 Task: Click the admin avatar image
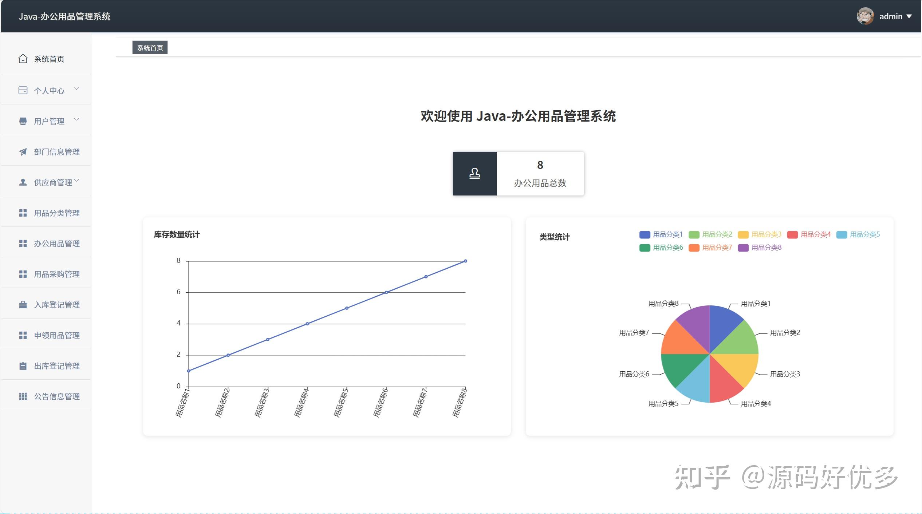coord(865,16)
